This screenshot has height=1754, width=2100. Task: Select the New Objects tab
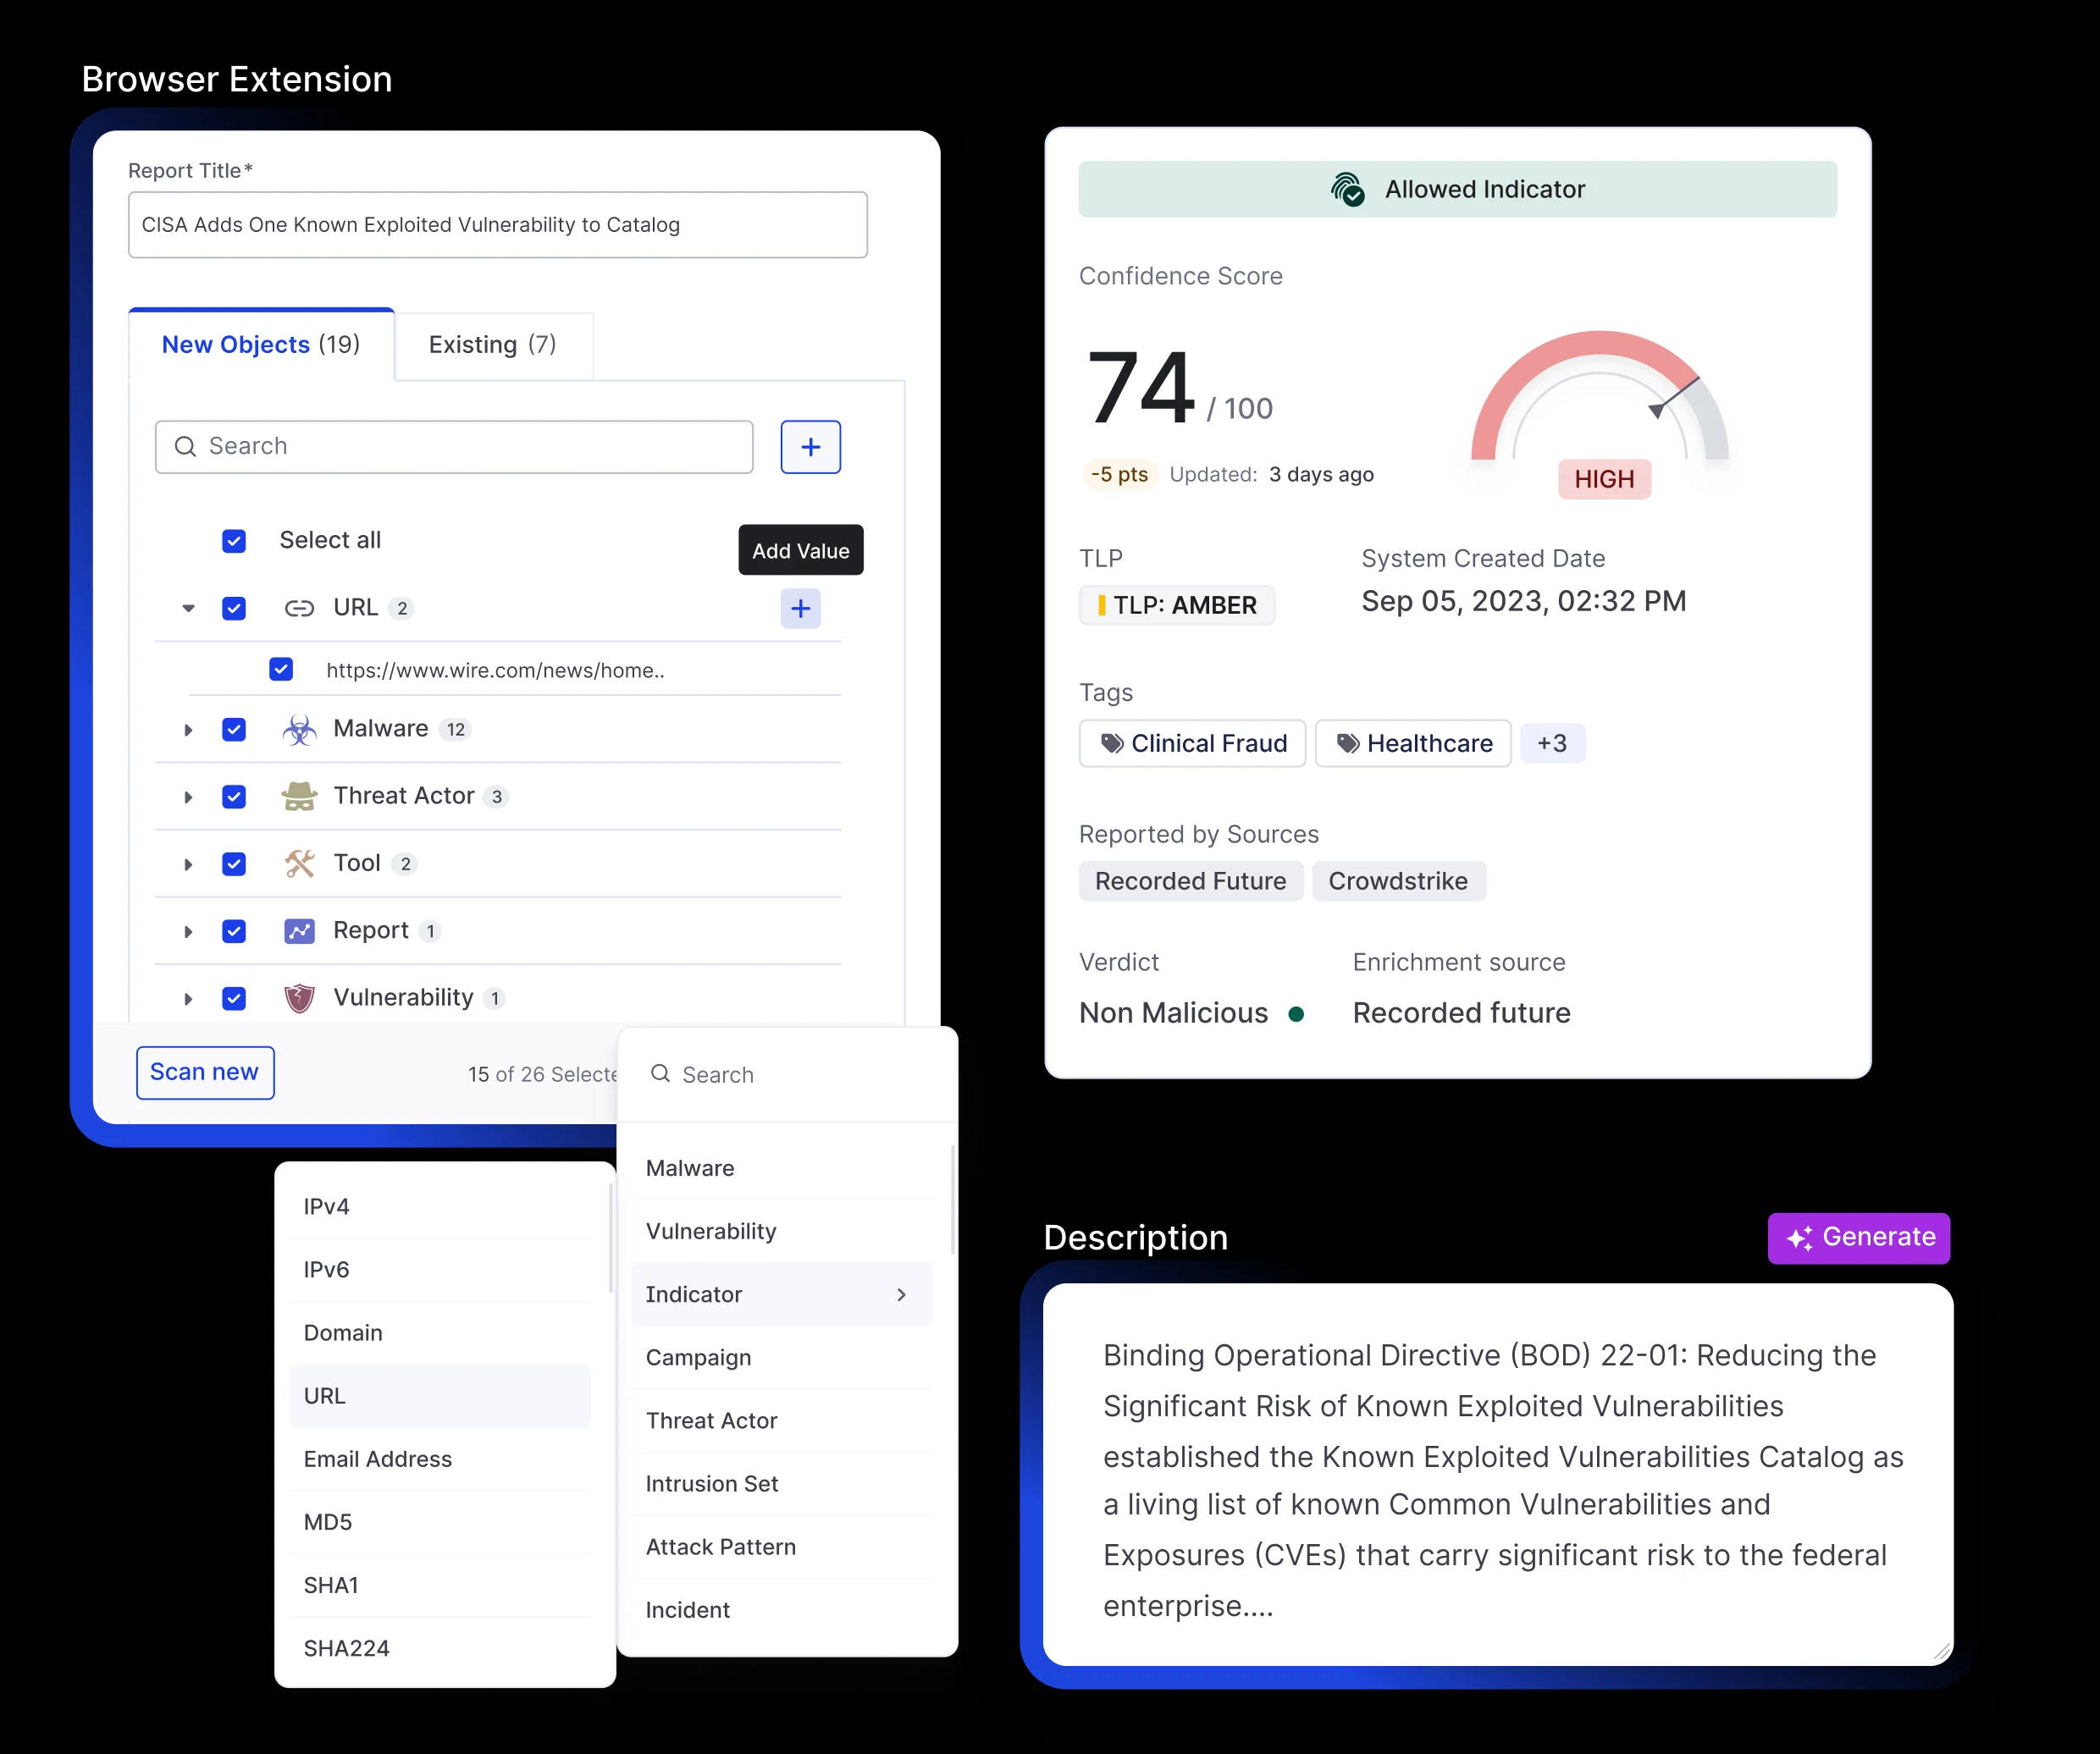point(261,345)
